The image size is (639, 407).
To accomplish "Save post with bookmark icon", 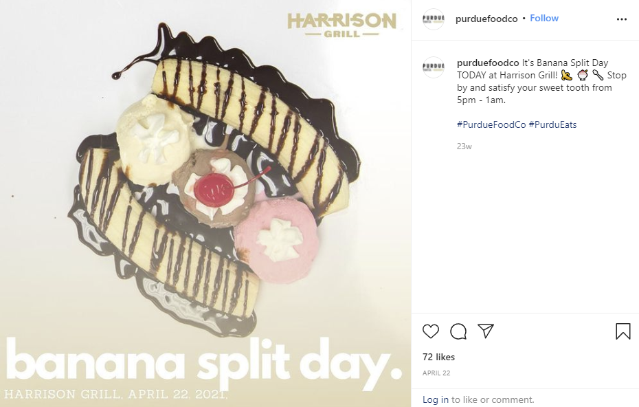I will [623, 331].
